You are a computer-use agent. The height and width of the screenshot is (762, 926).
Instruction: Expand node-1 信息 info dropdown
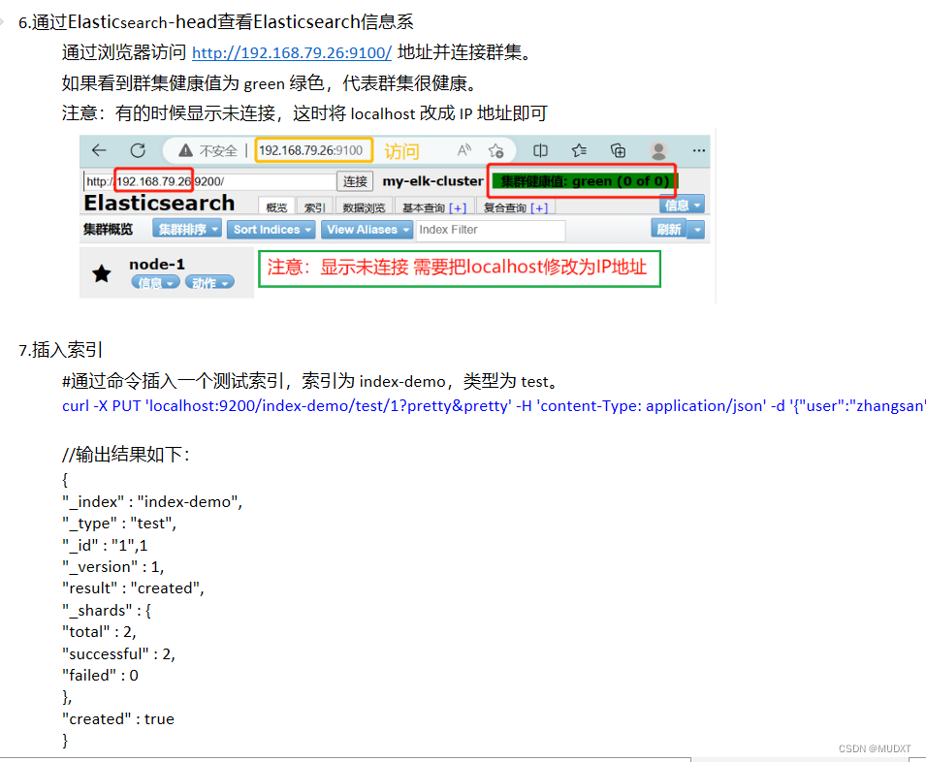click(x=155, y=283)
